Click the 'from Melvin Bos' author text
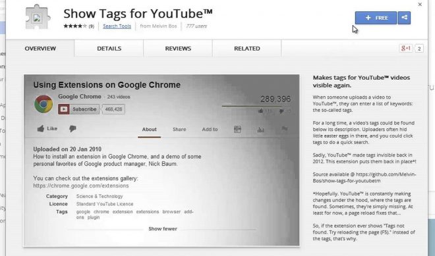Screen dimensions: 435x256 (158, 26)
